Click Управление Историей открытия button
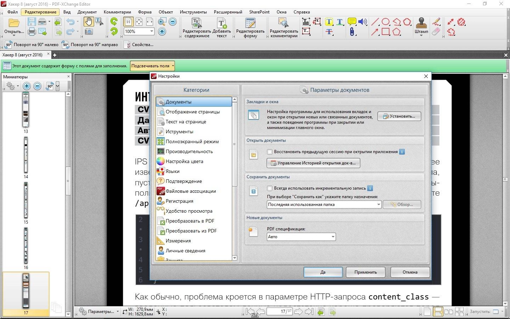 pos(313,163)
